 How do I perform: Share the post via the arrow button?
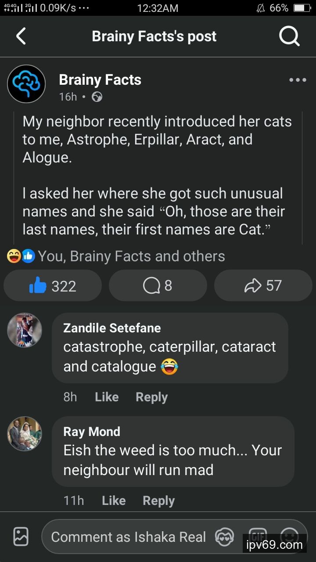click(x=263, y=286)
